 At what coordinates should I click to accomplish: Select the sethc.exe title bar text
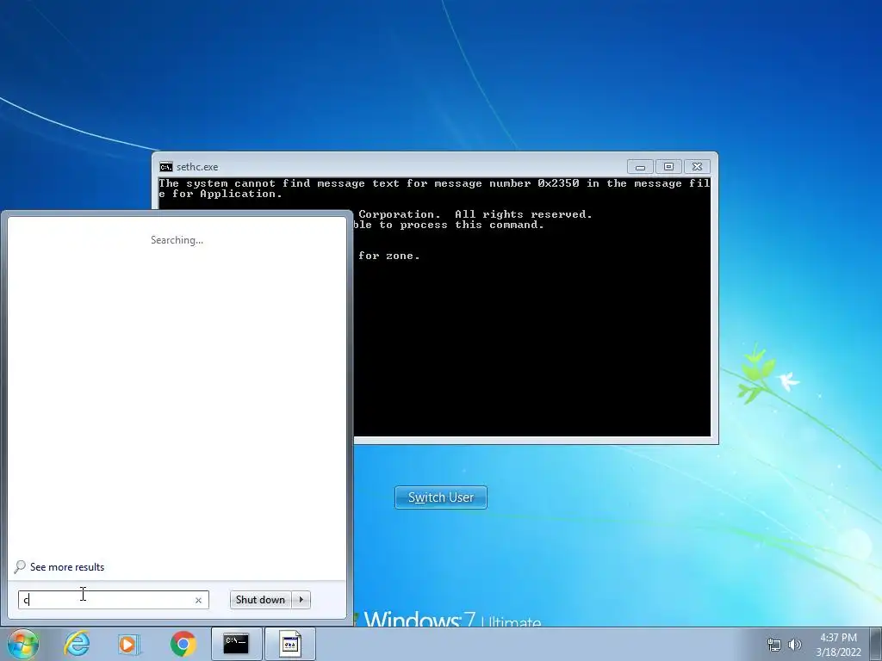(x=197, y=167)
